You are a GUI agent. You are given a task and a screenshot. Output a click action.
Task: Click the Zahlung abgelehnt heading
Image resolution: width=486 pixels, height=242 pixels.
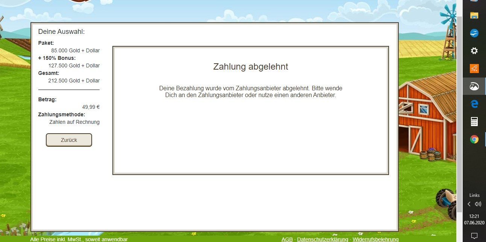point(251,67)
